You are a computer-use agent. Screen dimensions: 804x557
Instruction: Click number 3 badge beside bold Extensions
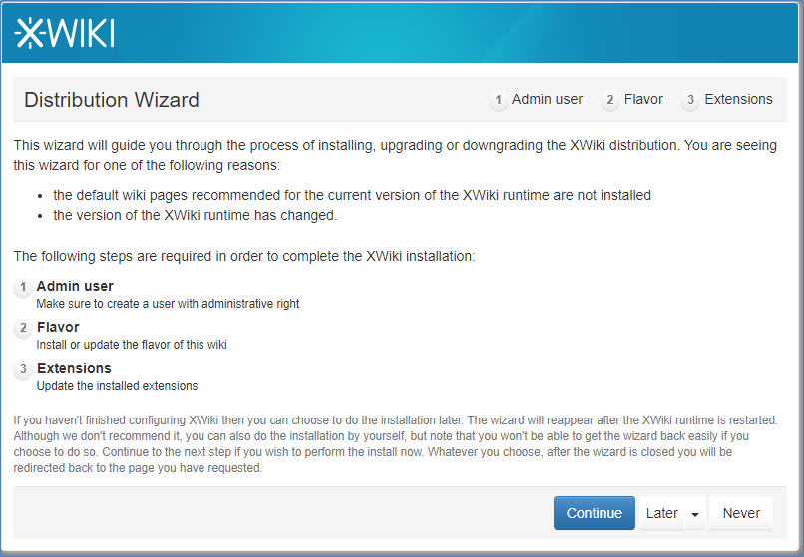23,369
